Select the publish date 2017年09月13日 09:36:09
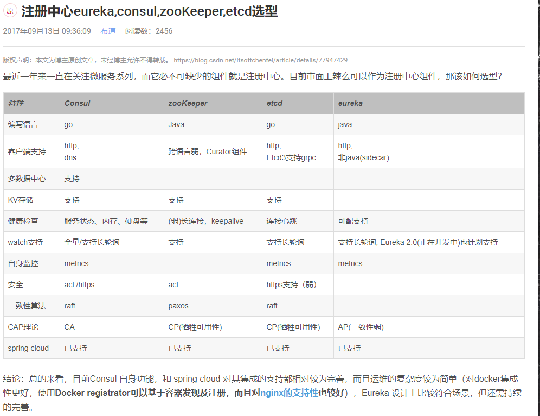 (x=47, y=31)
